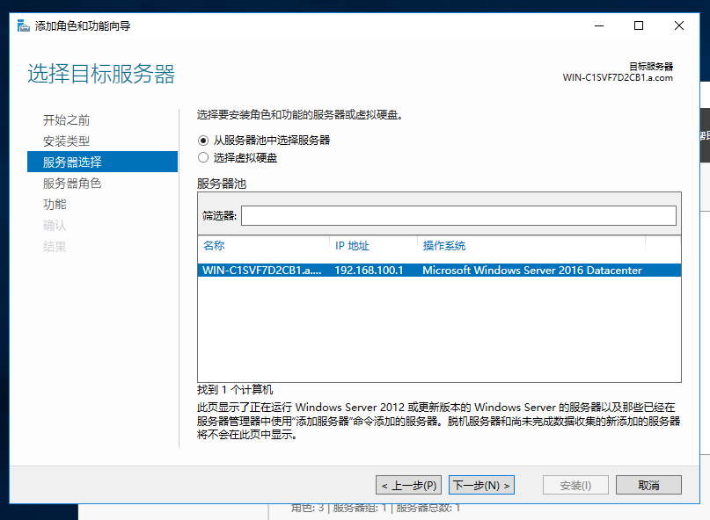Click 找到 1 个计算机 text

[x=235, y=390]
